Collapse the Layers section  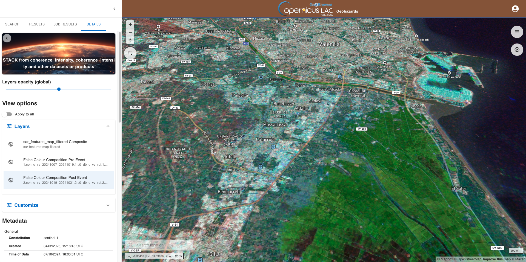coord(108,126)
